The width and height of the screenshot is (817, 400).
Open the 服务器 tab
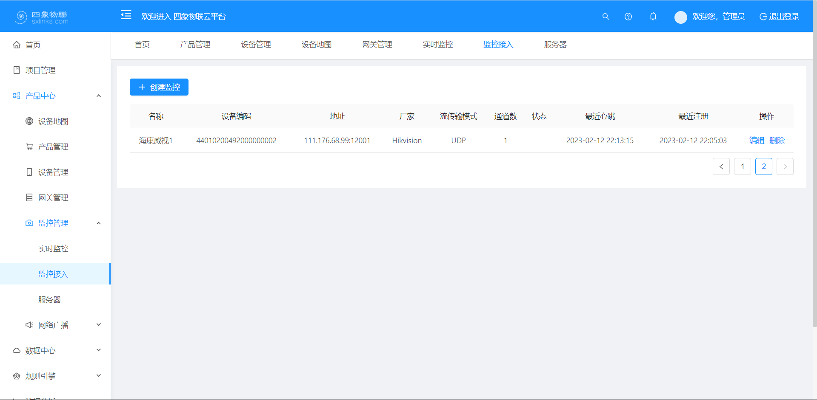coord(555,44)
